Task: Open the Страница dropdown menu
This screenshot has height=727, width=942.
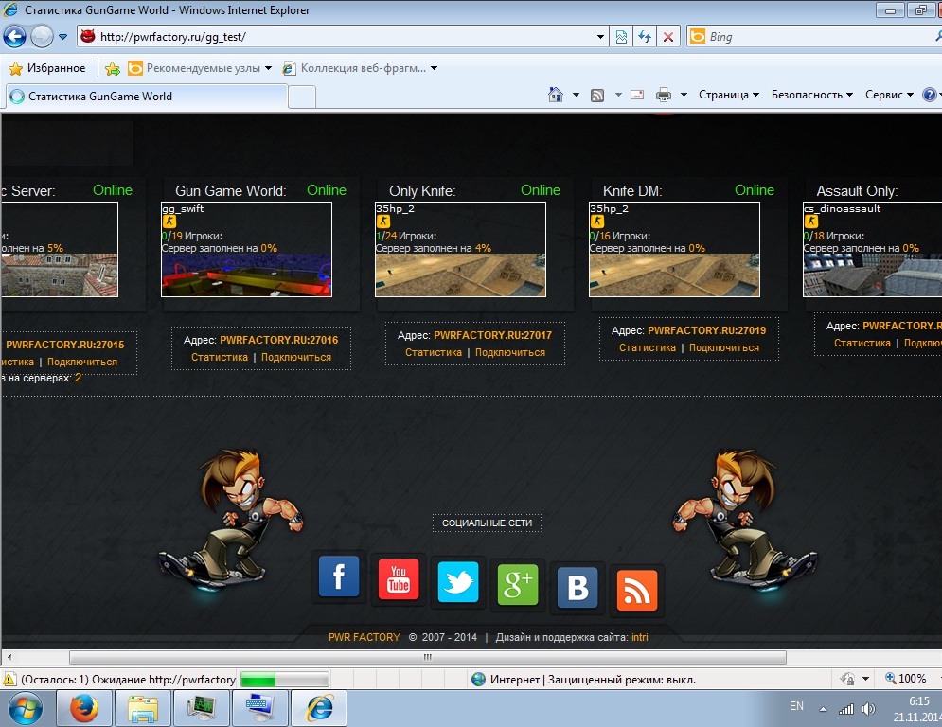Action: (x=729, y=95)
